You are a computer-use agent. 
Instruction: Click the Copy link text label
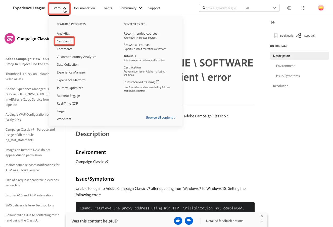(310, 36)
